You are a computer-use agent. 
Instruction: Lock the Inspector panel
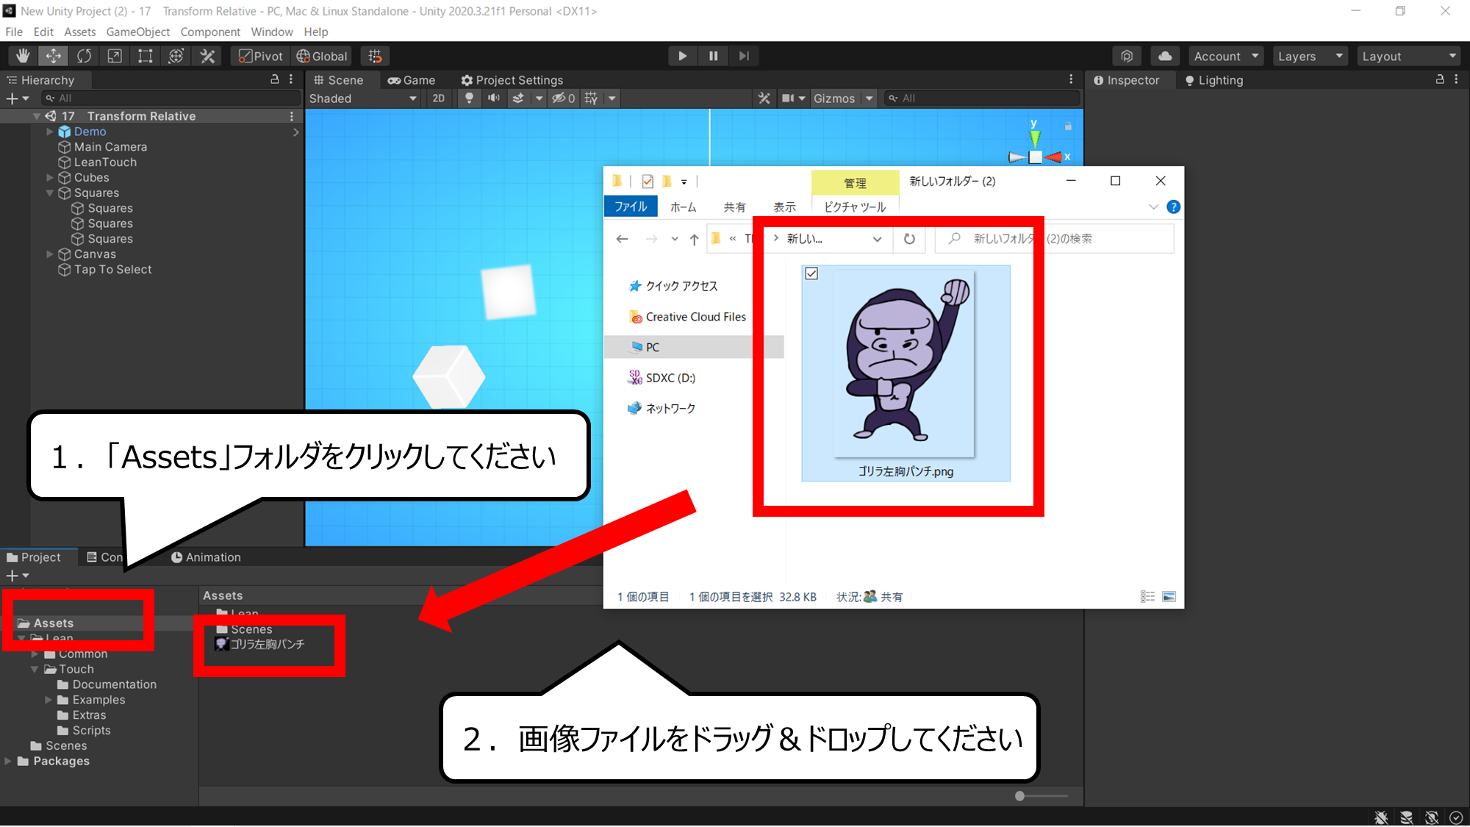click(x=1441, y=79)
